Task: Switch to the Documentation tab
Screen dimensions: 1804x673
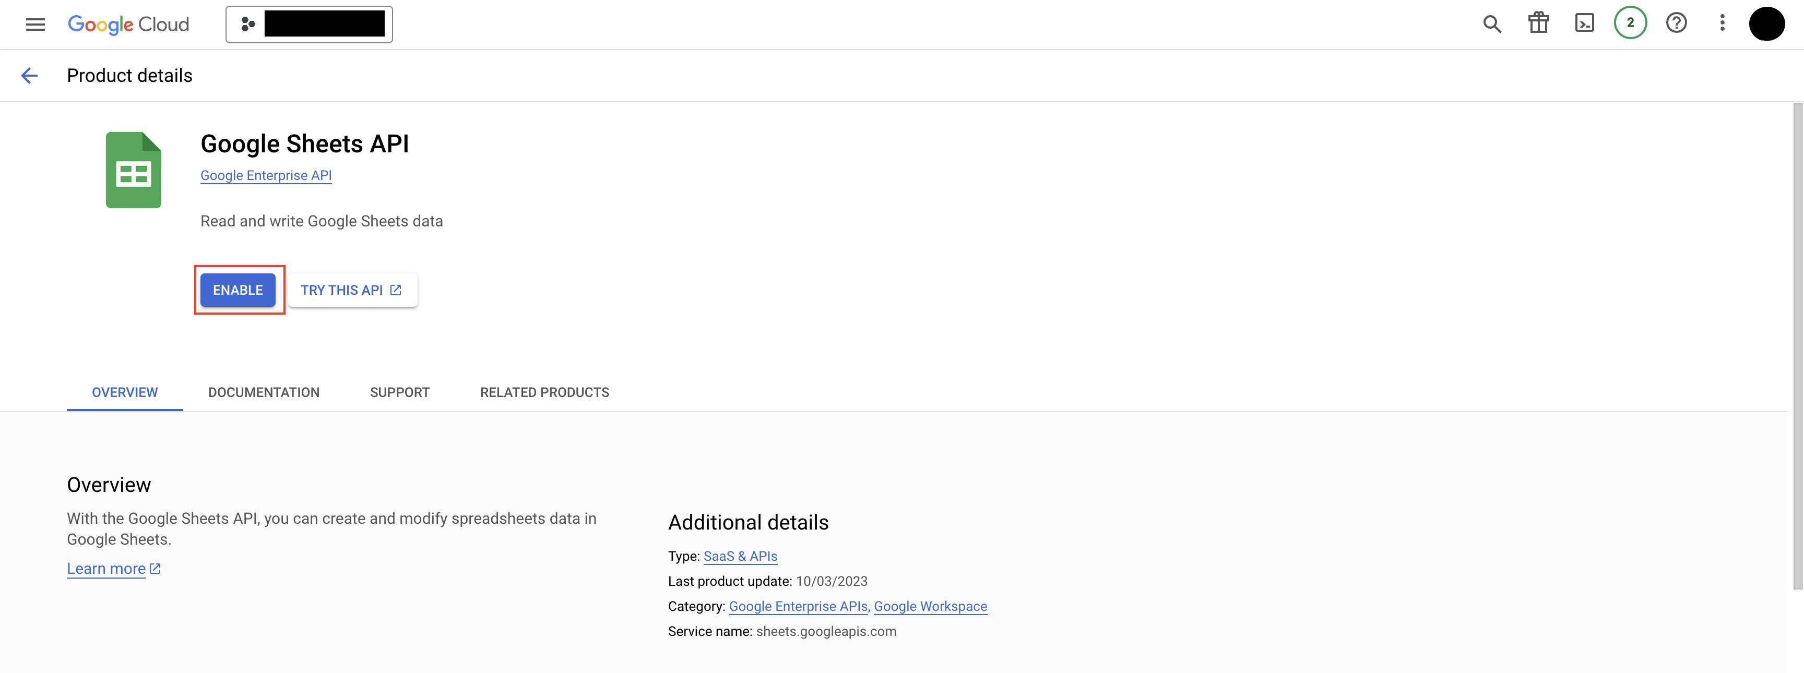Action: [x=264, y=390]
